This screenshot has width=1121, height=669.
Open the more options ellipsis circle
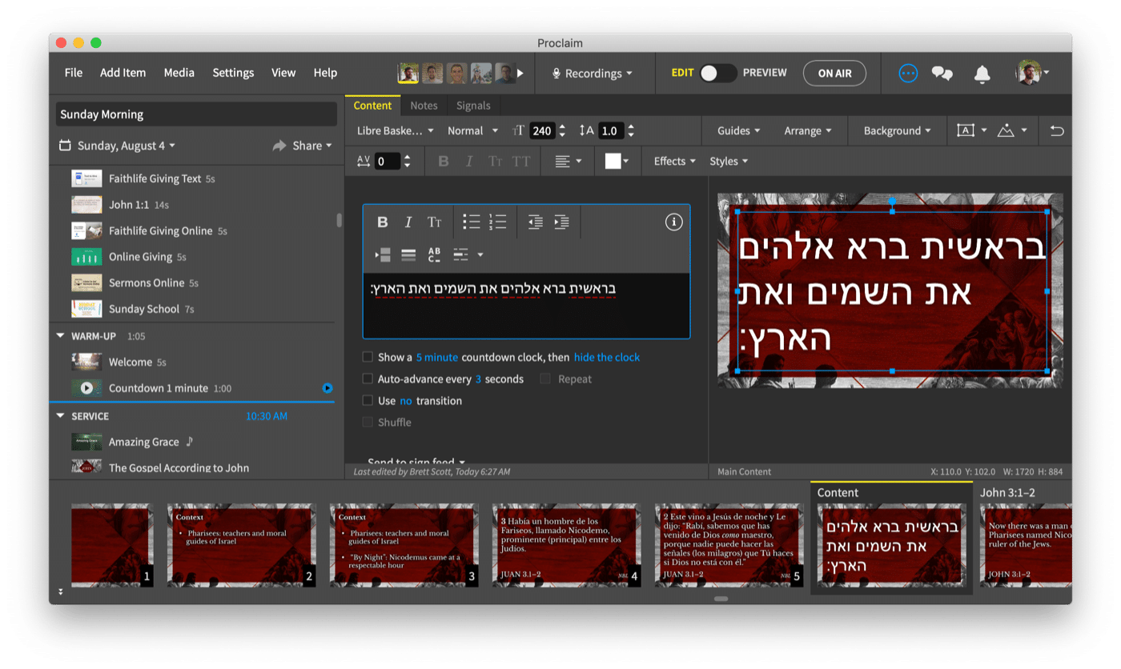point(908,73)
